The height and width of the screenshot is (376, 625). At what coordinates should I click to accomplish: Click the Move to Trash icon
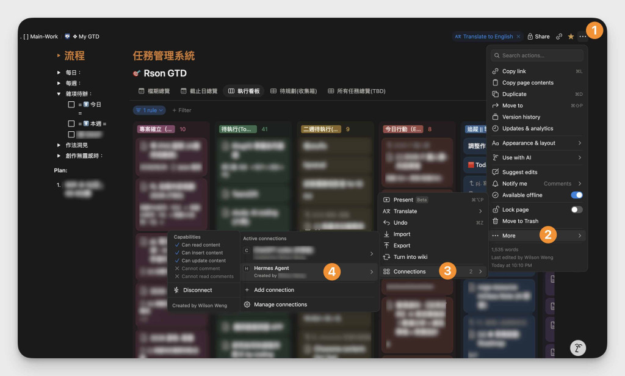(495, 221)
